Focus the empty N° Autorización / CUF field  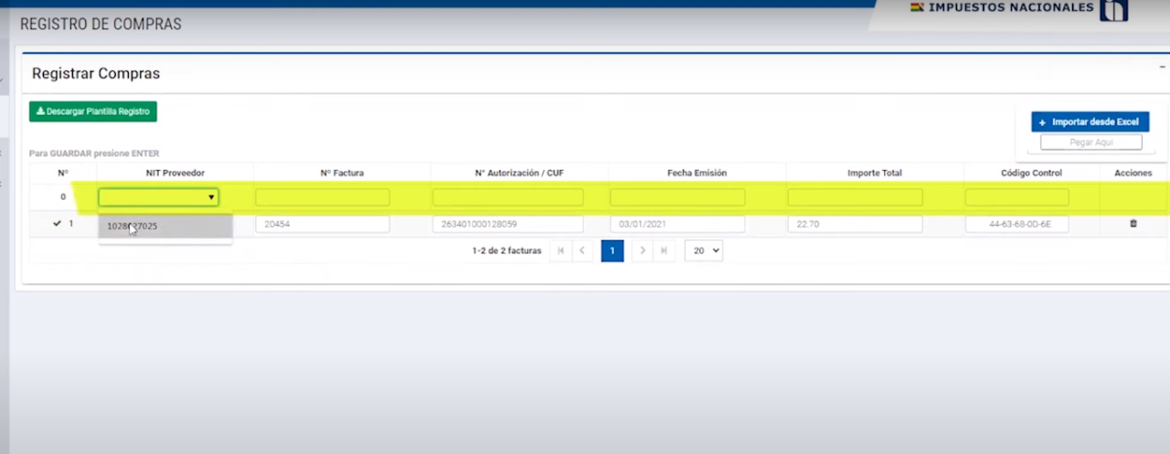(x=507, y=197)
